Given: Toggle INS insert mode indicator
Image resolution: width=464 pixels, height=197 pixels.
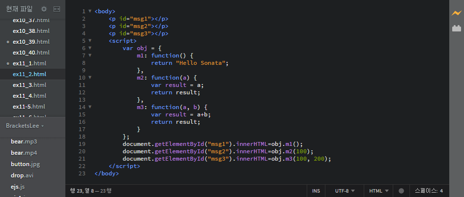Looking at the screenshot, I should point(316,191).
